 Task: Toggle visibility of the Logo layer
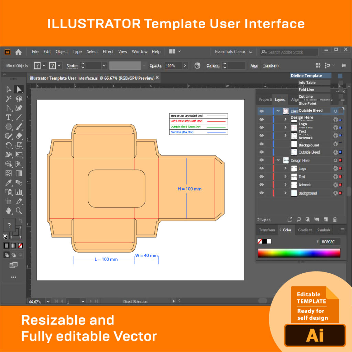(261, 168)
